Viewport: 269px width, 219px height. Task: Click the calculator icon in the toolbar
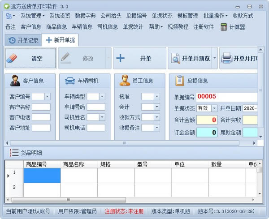224,27
